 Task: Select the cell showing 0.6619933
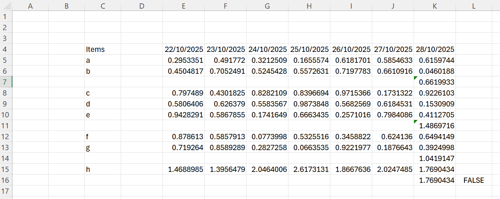435,82
